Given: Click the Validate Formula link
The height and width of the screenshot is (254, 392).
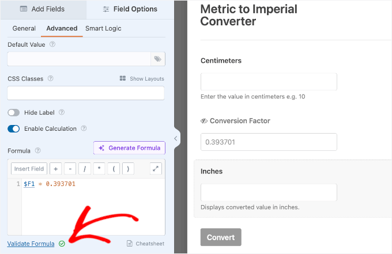Looking at the screenshot, I should point(31,244).
